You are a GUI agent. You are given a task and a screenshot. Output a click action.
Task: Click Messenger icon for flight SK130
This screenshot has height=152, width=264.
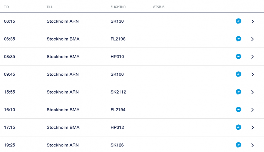coord(238,21)
